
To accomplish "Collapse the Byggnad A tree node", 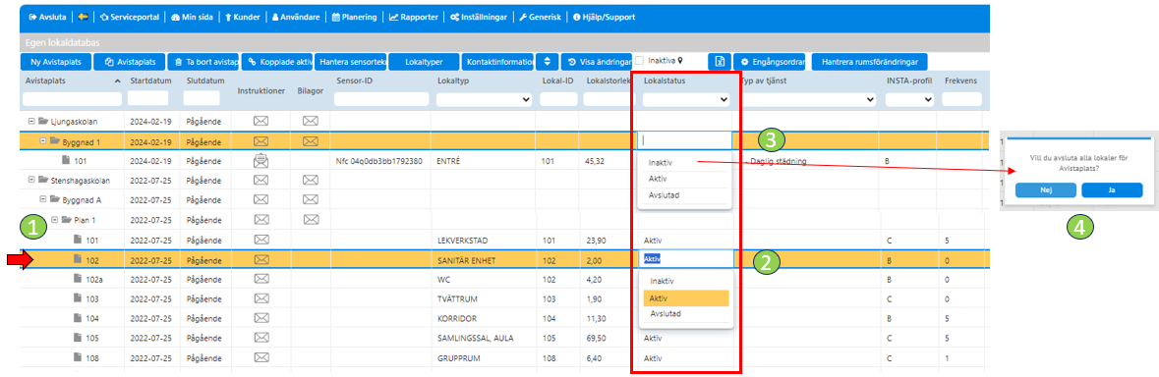I will pos(43,200).
